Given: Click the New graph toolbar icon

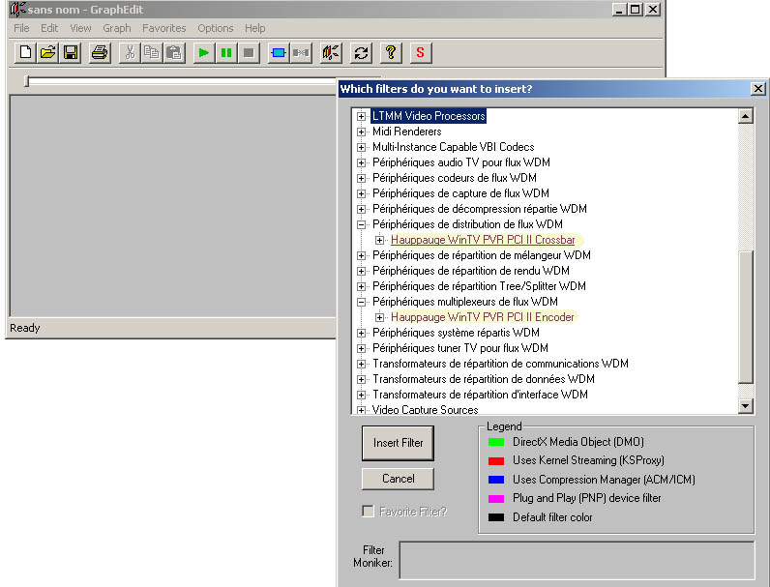Looking at the screenshot, I should tap(25, 52).
